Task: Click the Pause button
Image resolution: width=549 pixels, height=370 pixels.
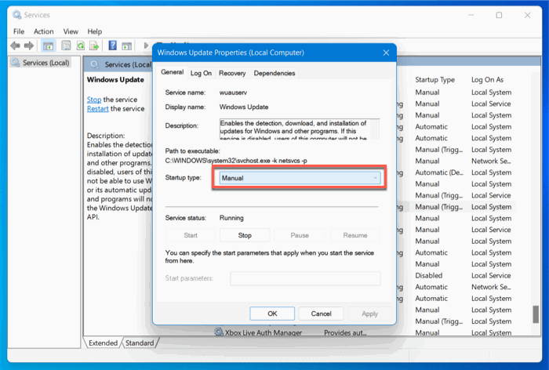Action: (x=300, y=235)
